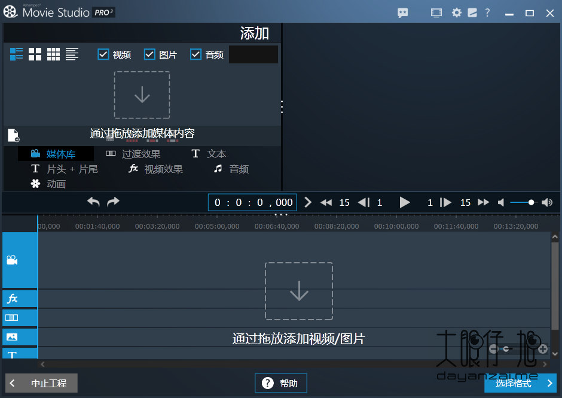Open the 片头 + 片尾 tab
Viewport: 562px width, 398px height.
pyautogui.click(x=65, y=169)
